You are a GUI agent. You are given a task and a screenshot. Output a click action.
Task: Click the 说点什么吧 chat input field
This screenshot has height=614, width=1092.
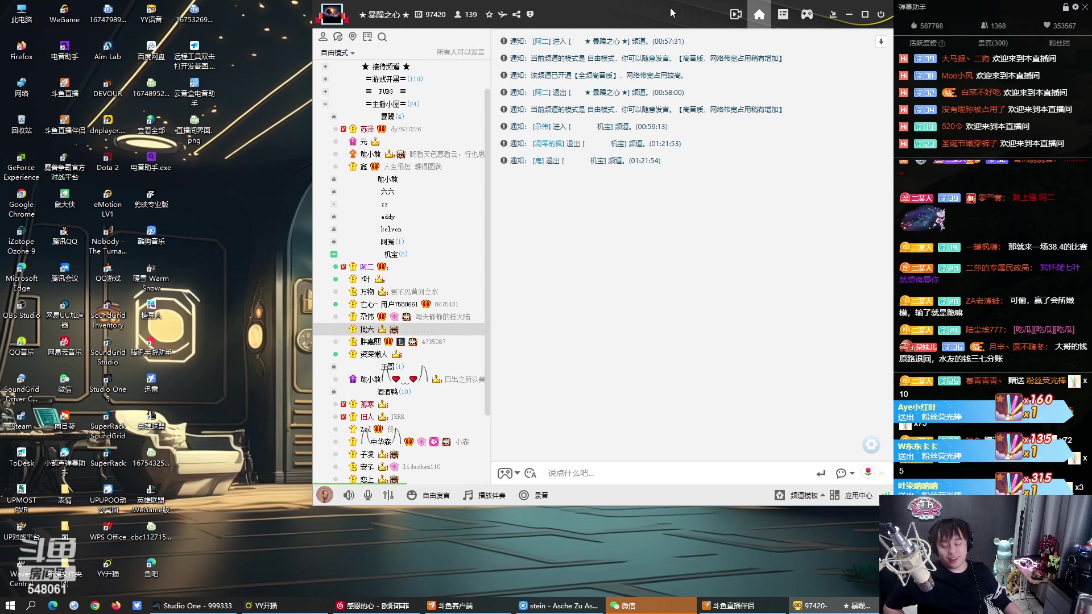677,473
